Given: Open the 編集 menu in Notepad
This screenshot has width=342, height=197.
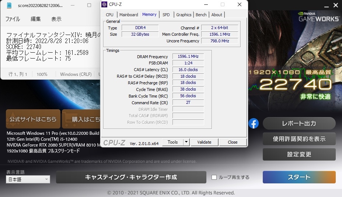Looking at the screenshot, I should (x=35, y=19).
